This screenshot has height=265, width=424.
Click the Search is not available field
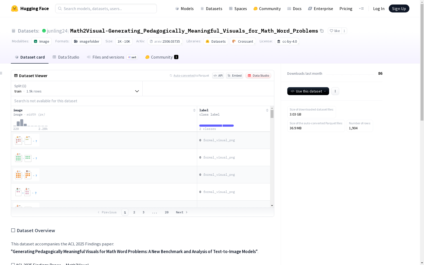[x=143, y=101]
